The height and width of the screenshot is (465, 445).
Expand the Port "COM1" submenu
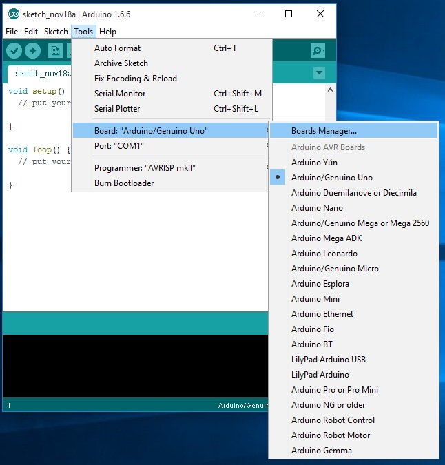[171, 145]
